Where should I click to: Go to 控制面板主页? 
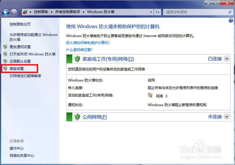(20, 24)
